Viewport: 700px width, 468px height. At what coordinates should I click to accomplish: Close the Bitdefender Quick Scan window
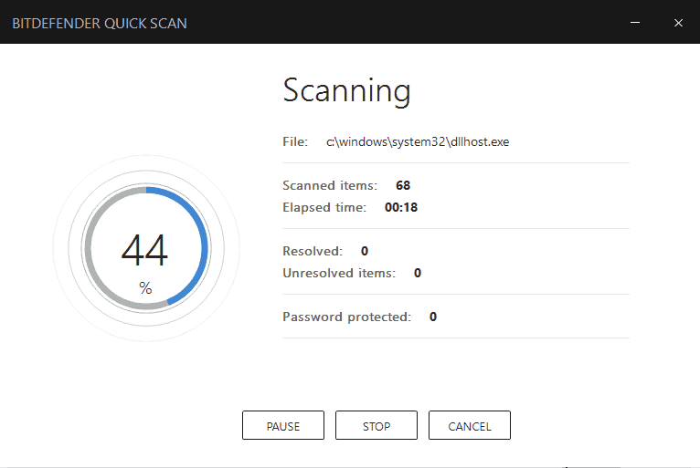point(678,22)
